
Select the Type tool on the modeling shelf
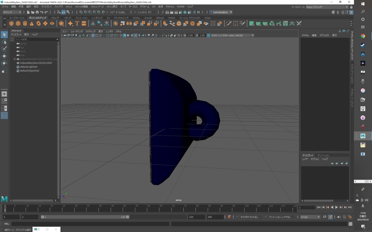point(77,23)
